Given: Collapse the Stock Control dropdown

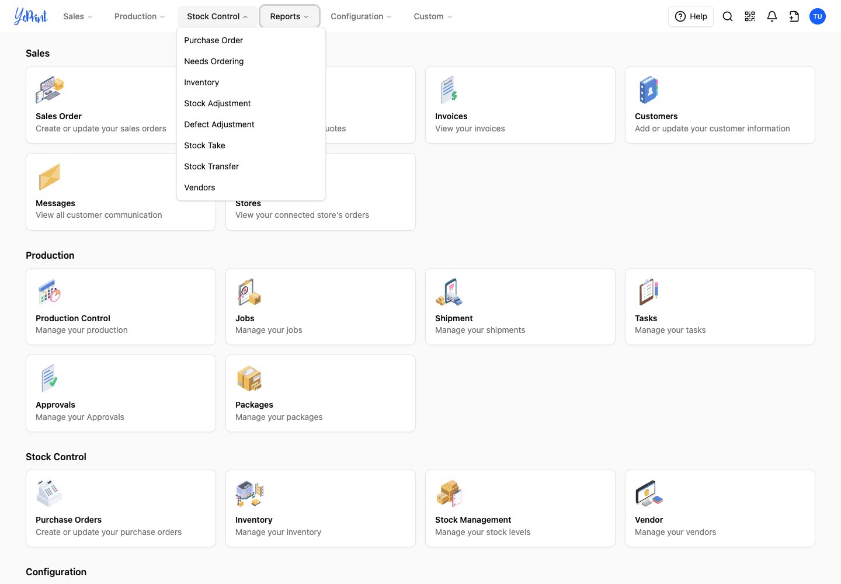Looking at the screenshot, I should pos(217,16).
